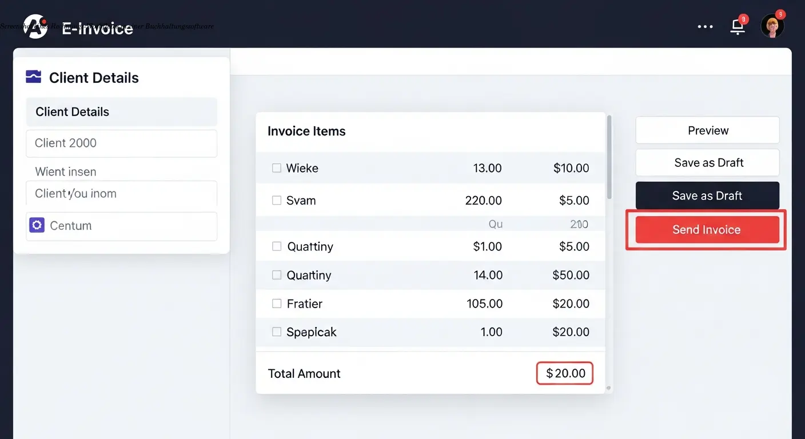Open the E-Invoice app logo
Screen dimensions: 805x439
34,26
